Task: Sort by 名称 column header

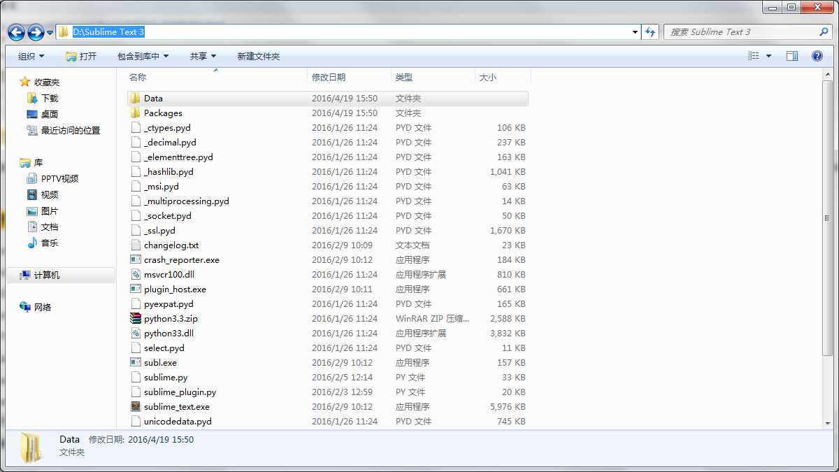Action: pos(138,78)
